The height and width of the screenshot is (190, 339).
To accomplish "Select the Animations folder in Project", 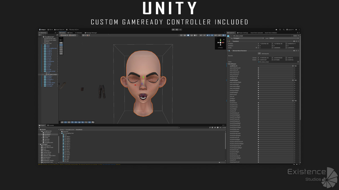I will (47, 133).
